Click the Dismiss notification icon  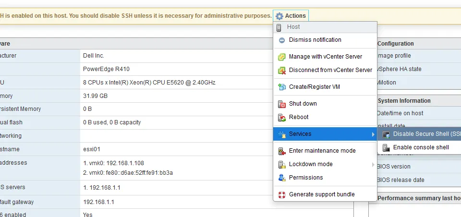282,40
